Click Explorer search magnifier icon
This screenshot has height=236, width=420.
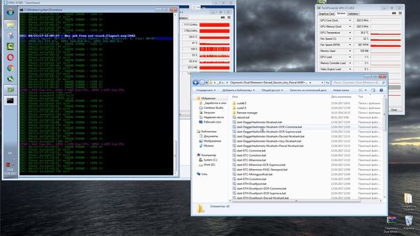click(383, 83)
